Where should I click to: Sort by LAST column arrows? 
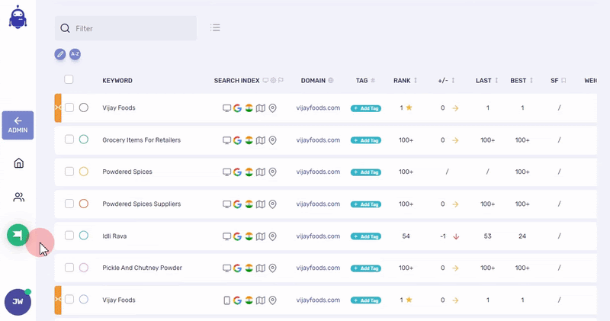click(496, 81)
